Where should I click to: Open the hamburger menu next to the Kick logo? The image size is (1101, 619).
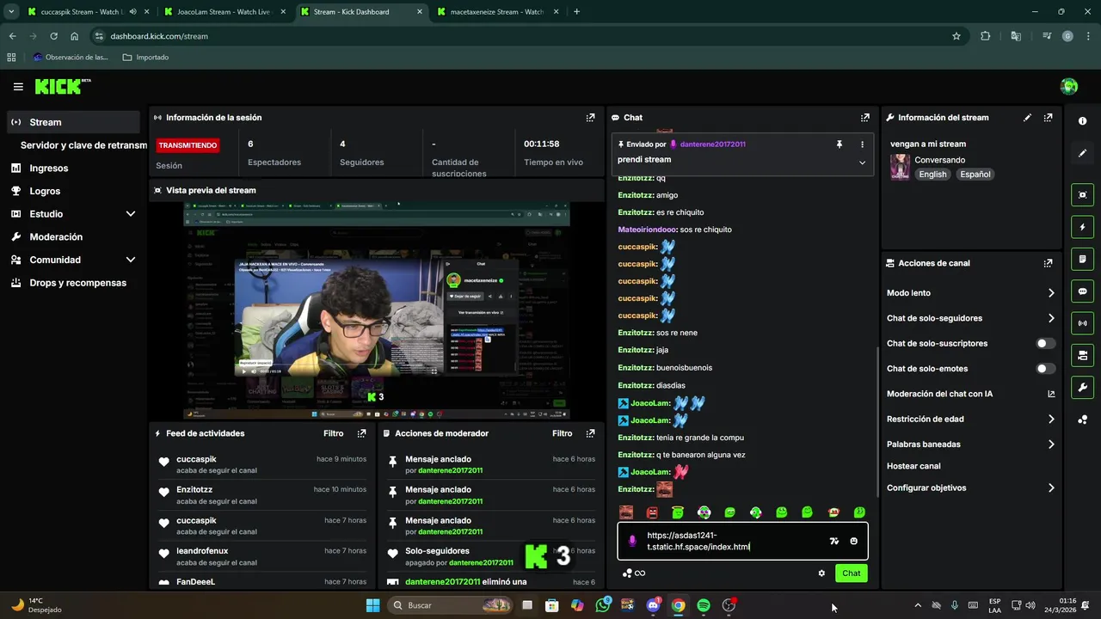(x=18, y=87)
